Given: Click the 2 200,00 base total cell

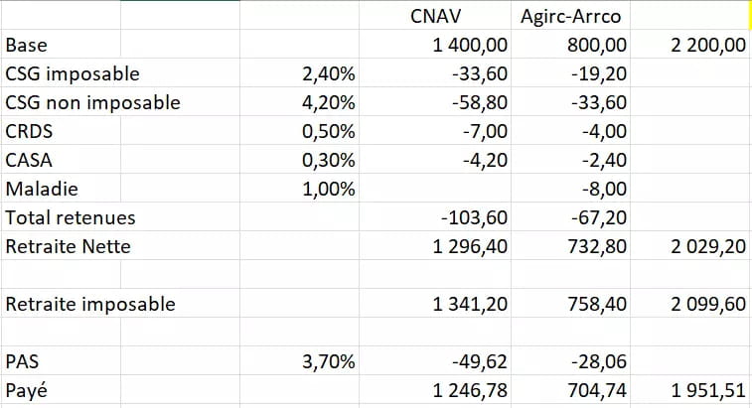Looking at the screenshot, I should coord(708,45).
